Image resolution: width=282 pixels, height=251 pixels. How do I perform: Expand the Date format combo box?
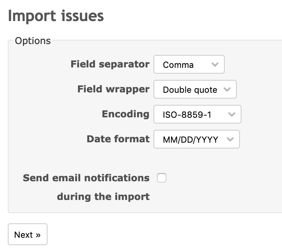coord(196,140)
